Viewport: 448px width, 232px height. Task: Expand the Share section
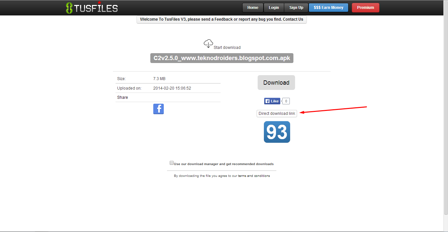tap(122, 97)
